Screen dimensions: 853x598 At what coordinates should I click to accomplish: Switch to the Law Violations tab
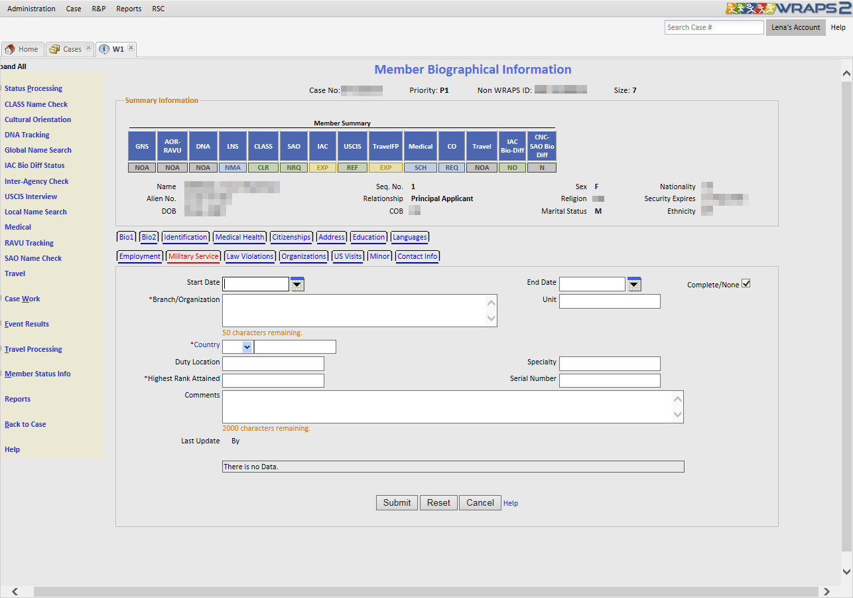(249, 256)
